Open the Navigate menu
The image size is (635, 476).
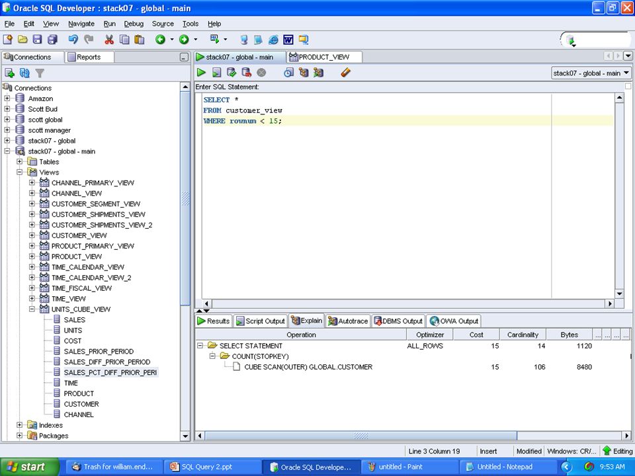click(81, 24)
